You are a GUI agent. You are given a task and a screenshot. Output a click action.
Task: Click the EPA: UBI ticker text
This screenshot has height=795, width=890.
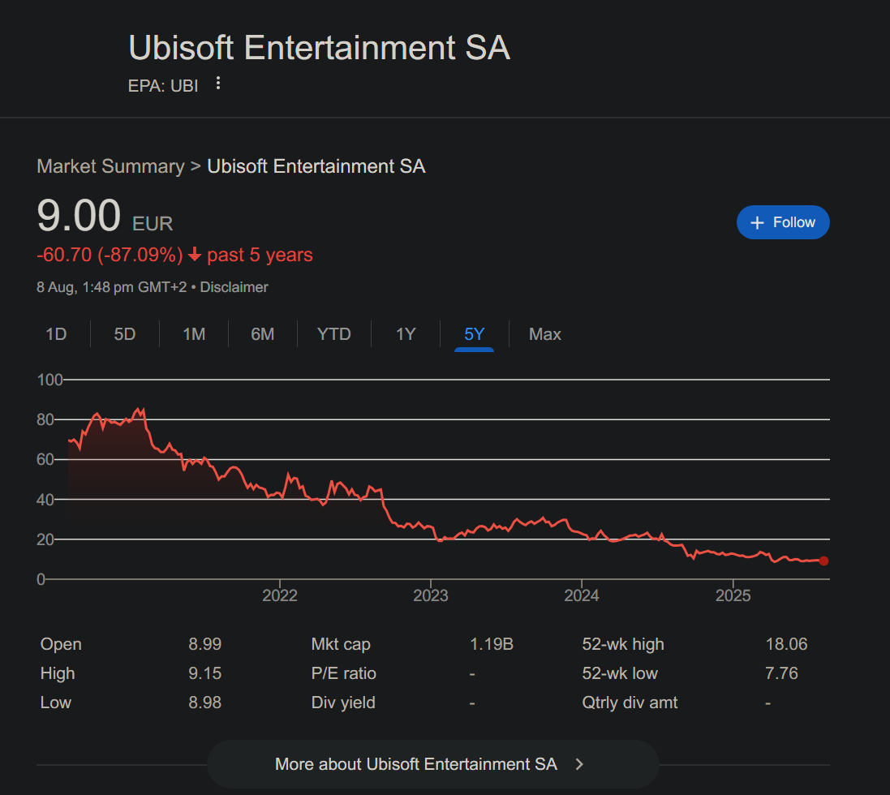[163, 86]
